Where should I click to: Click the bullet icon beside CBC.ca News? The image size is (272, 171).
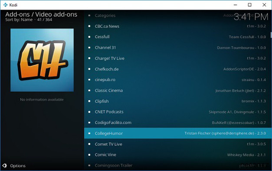click(89, 26)
